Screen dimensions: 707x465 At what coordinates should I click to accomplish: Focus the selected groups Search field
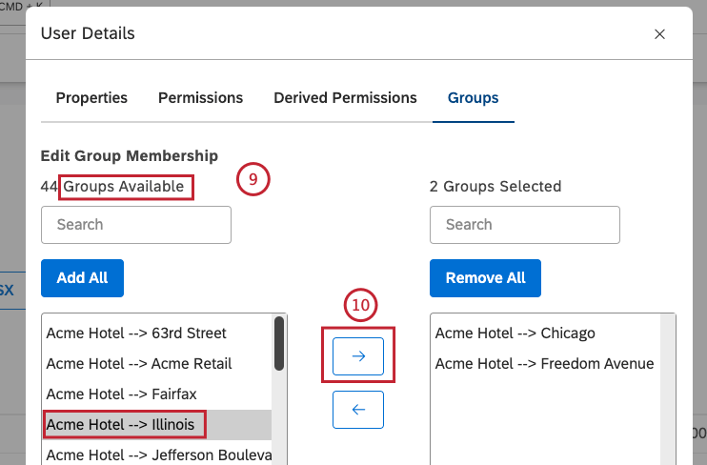coord(525,225)
